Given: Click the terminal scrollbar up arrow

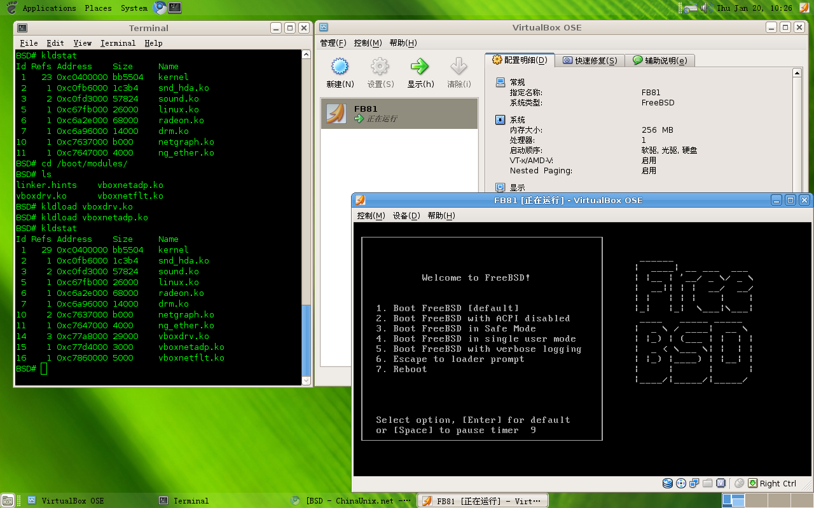Looking at the screenshot, I should click(306, 55).
